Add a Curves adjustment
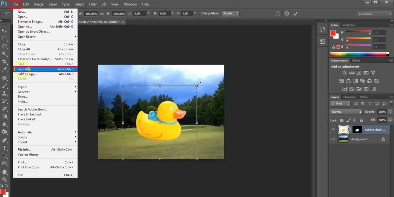 click(359, 73)
